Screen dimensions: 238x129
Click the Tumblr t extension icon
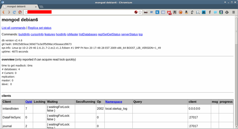pyautogui.click(x=221, y=12)
